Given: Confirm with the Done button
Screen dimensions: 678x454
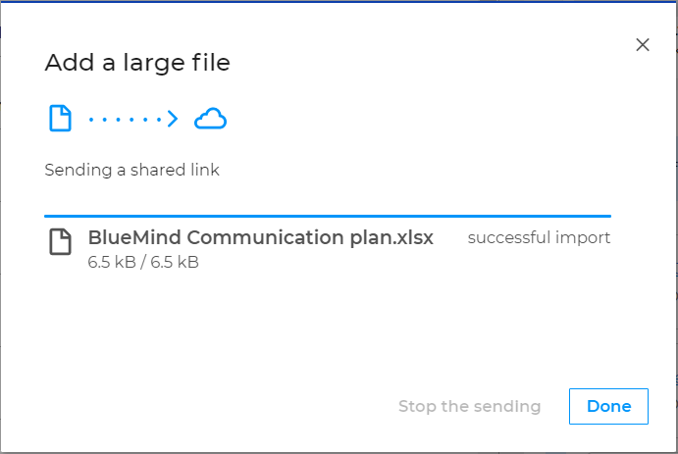Looking at the screenshot, I should [x=608, y=407].
